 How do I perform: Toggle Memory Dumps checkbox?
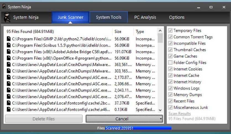point(170,95)
